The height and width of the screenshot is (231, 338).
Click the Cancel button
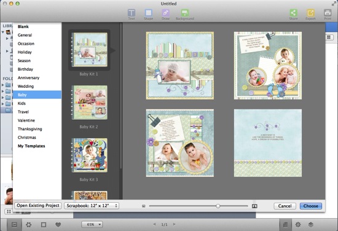[x=285, y=206]
